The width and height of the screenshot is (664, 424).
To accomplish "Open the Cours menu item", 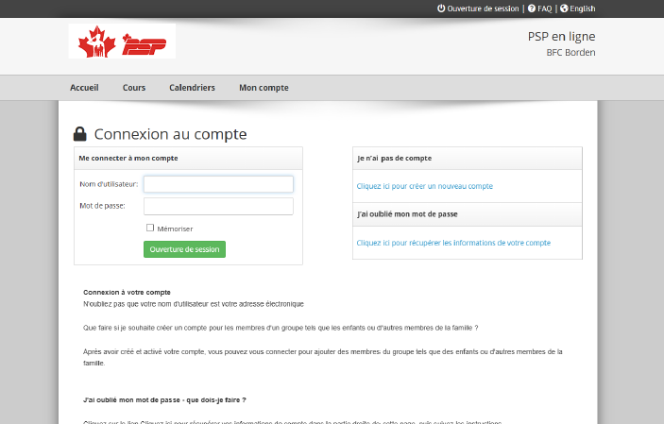I will [x=134, y=88].
